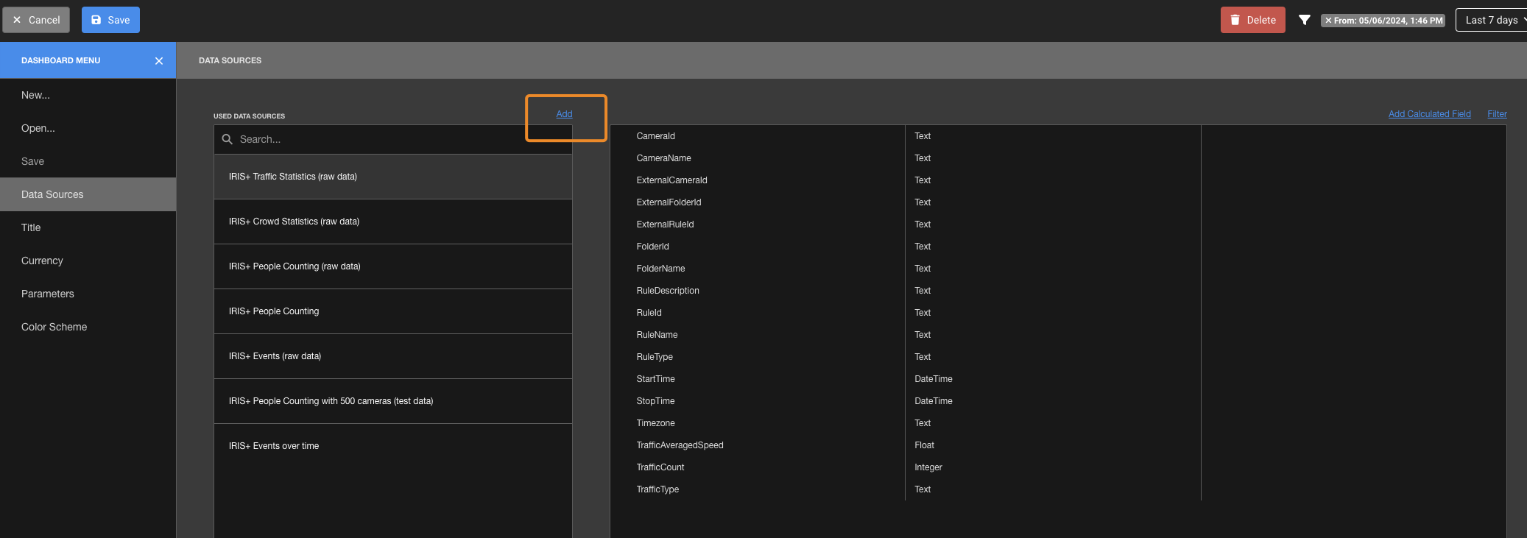Pick IRIS+ People Counting with 500 cameras

pos(331,401)
